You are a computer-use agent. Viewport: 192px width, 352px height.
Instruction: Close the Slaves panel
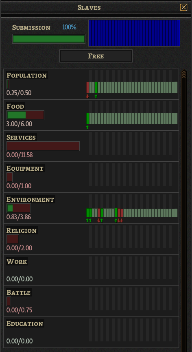point(184,7)
